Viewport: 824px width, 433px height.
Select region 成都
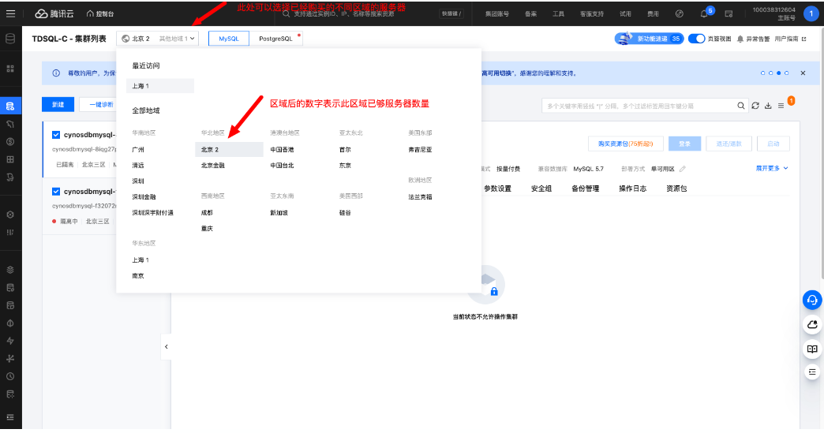(207, 213)
